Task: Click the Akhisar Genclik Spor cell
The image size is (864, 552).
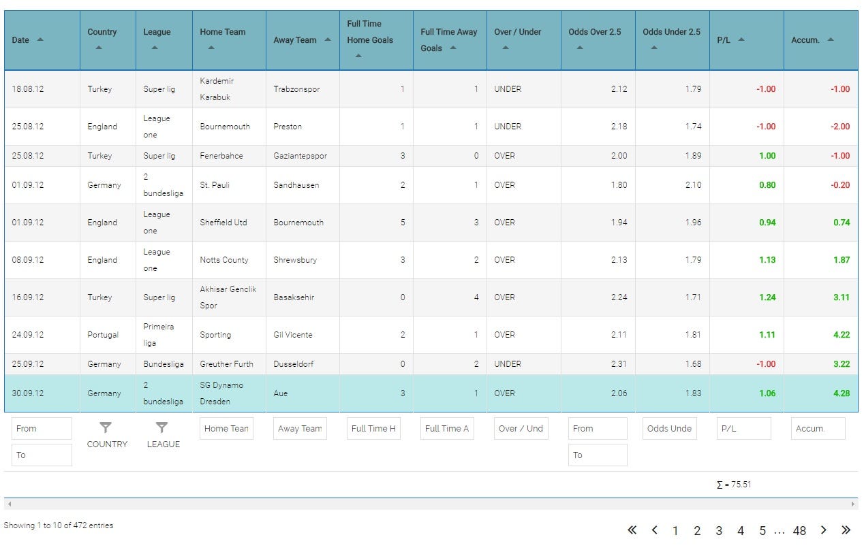Action: [229, 297]
